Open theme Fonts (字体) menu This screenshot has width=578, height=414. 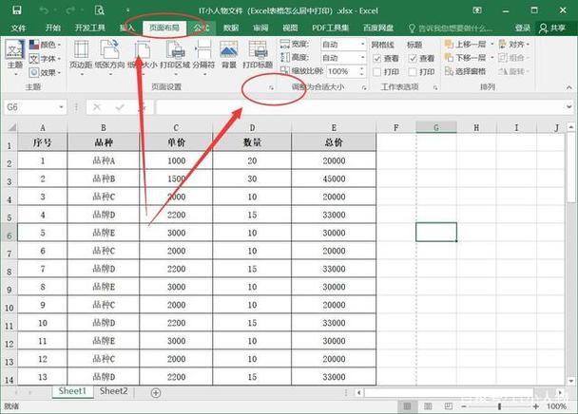(x=45, y=59)
